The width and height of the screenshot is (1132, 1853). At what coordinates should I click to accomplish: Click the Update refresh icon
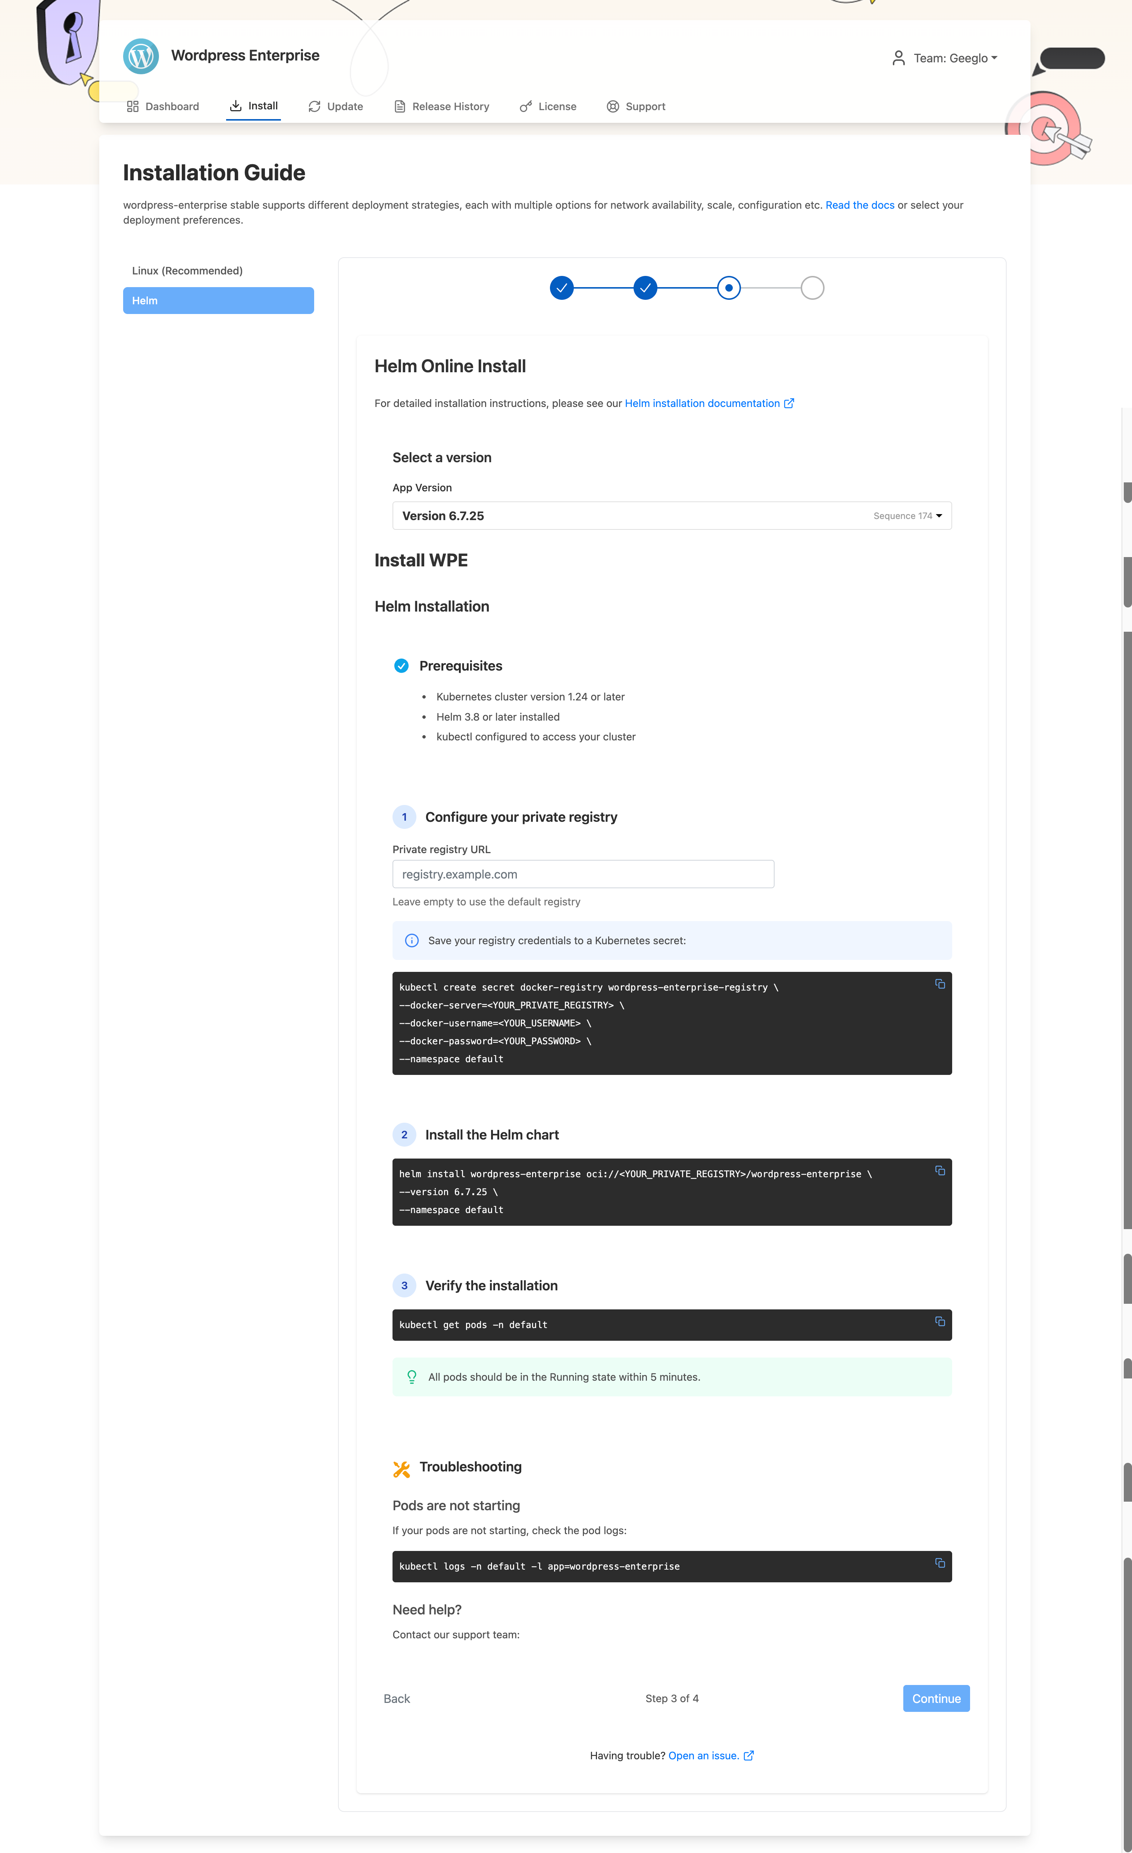tap(314, 106)
